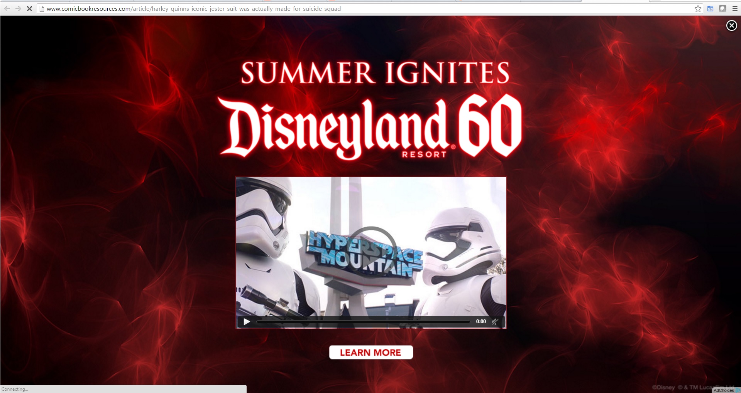741x393 pixels.
Task: Click the page icon beside the URL
Action: 42,8
